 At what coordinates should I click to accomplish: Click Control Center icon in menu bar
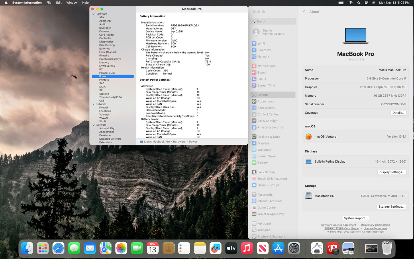(366, 3)
